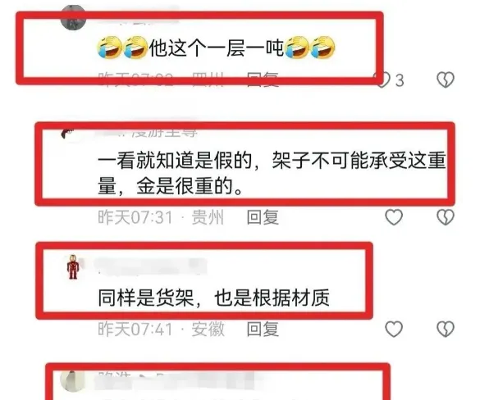Screen dimensions: 489x400
Task: Reply to the comment posted 昨天07:41 in 安徽
Action: (263, 330)
